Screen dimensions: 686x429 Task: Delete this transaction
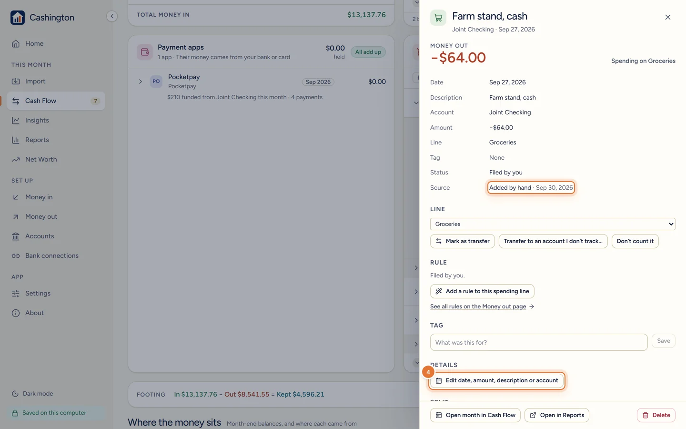tap(656, 415)
